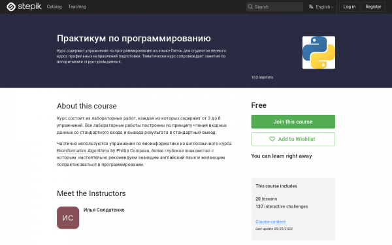Click the Meet the Instructors heading
This screenshot has height=245, width=392.
[x=91, y=193]
